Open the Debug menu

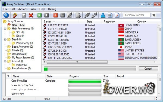[x=52, y=9]
